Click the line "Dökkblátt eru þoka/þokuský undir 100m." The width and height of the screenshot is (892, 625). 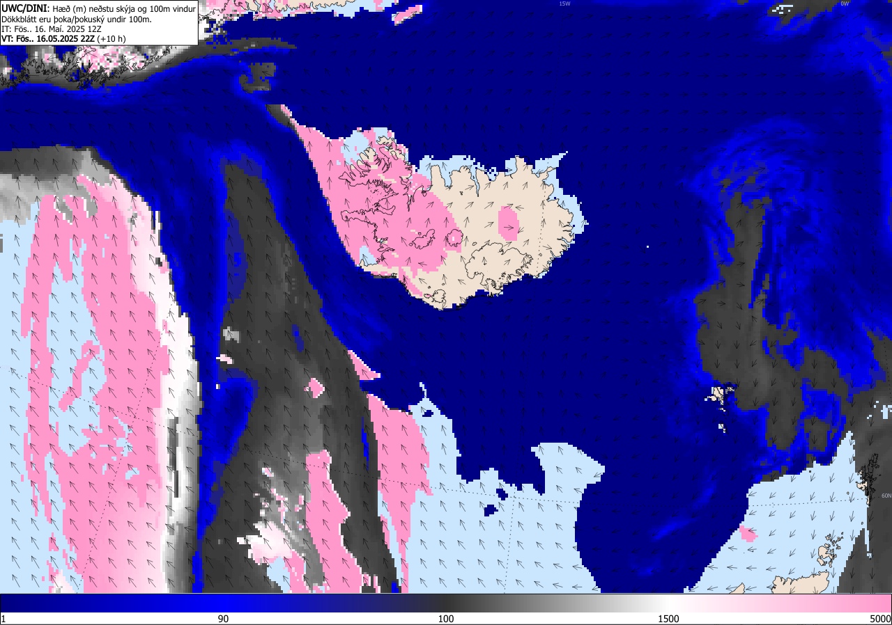point(77,19)
